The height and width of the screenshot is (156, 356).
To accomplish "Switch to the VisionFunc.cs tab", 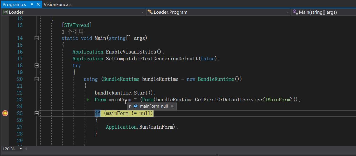I will 57,4.
